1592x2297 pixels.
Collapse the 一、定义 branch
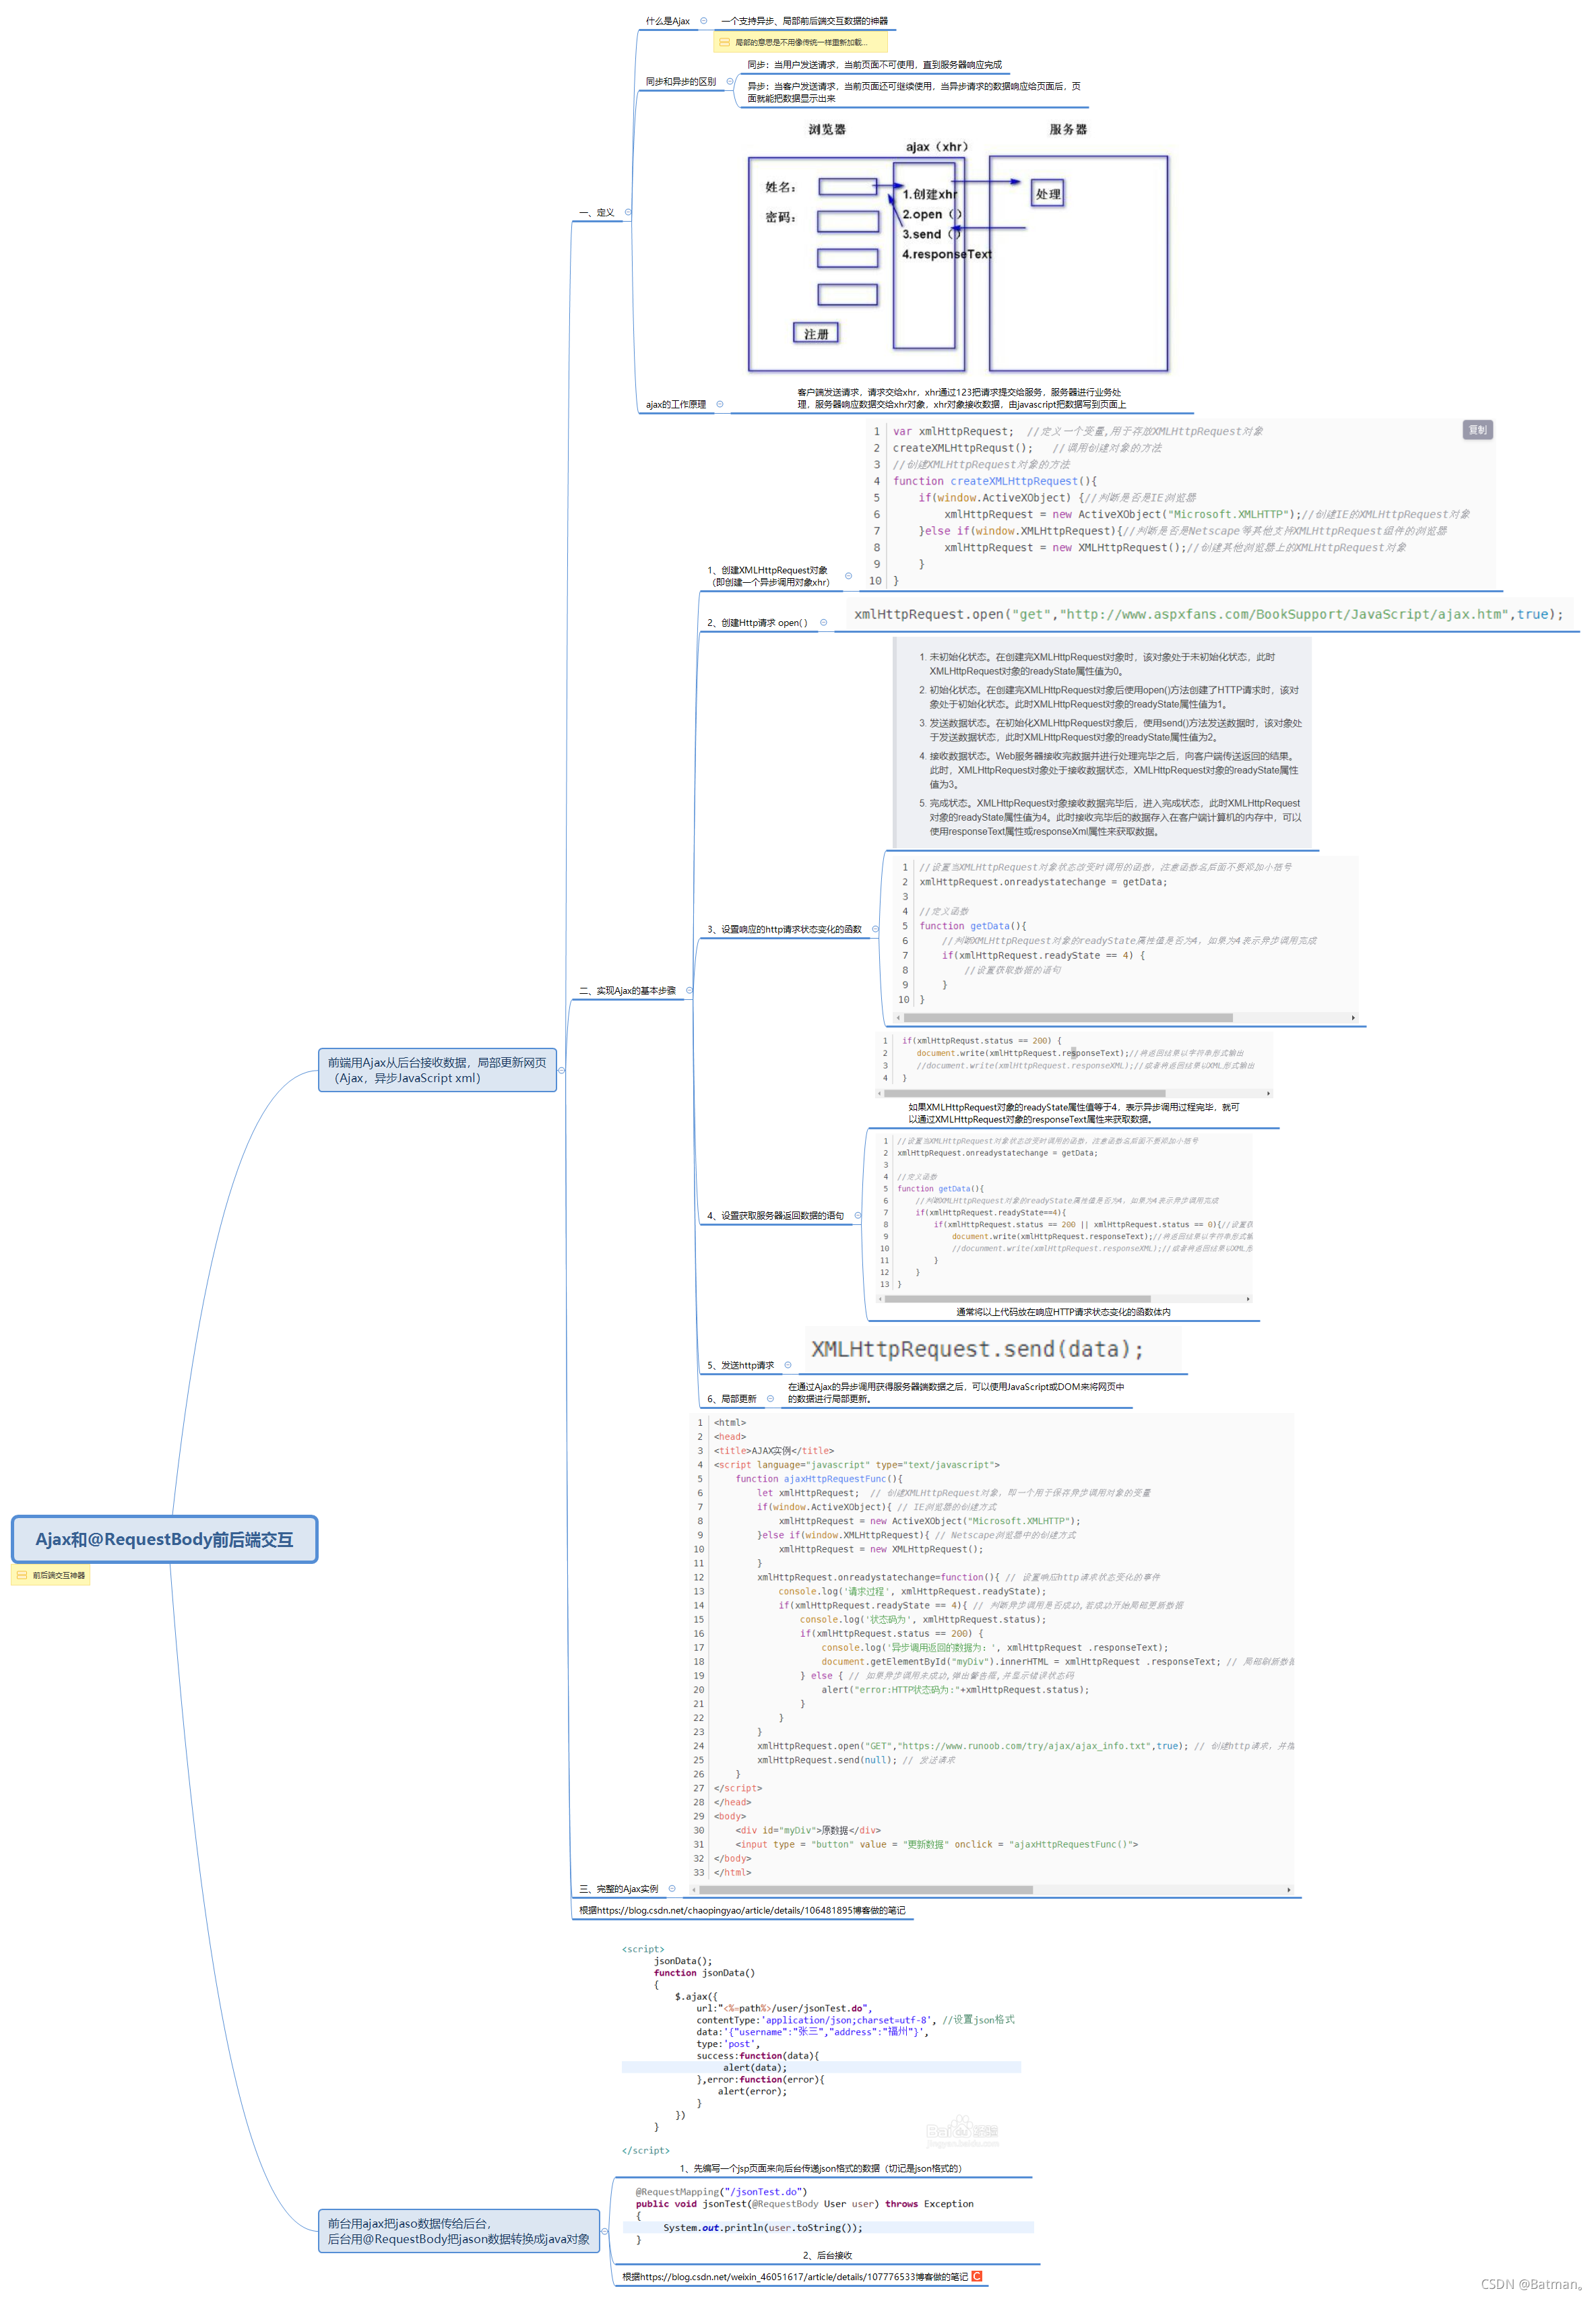point(627,212)
